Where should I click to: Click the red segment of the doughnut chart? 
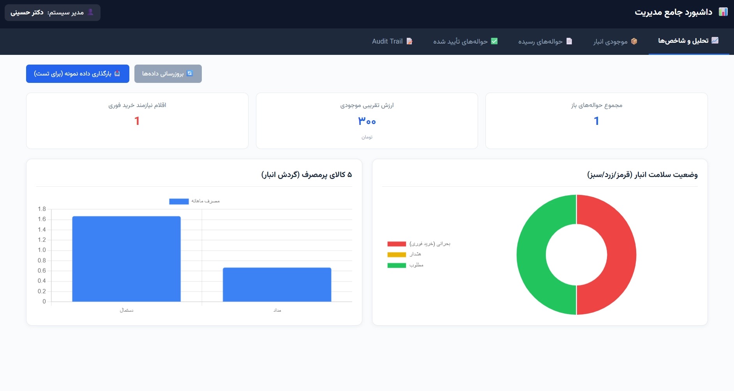(621, 255)
